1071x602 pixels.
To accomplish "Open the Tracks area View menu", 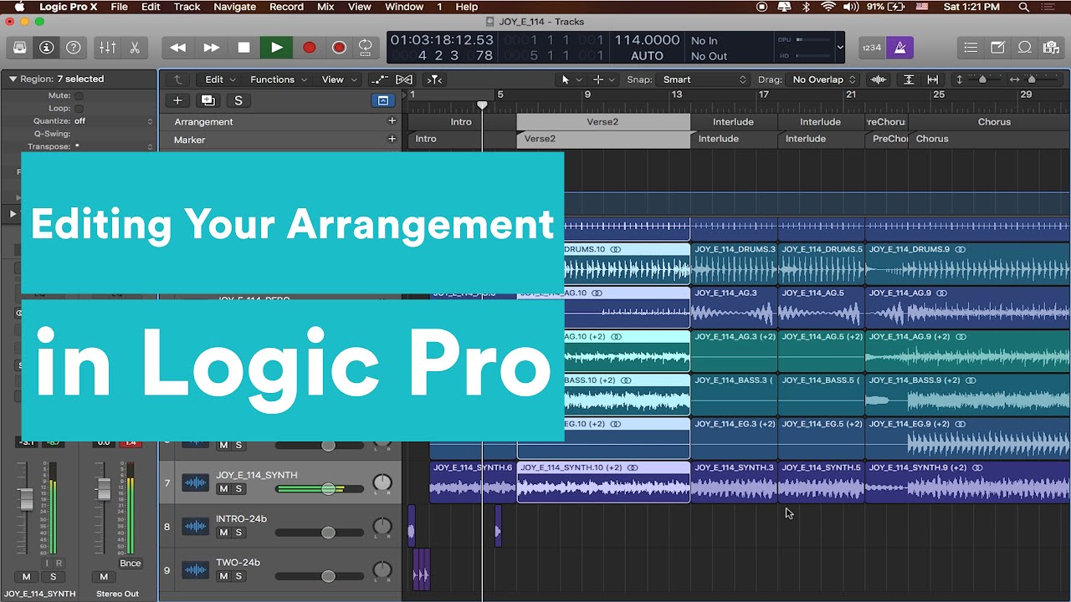I will tap(338, 79).
